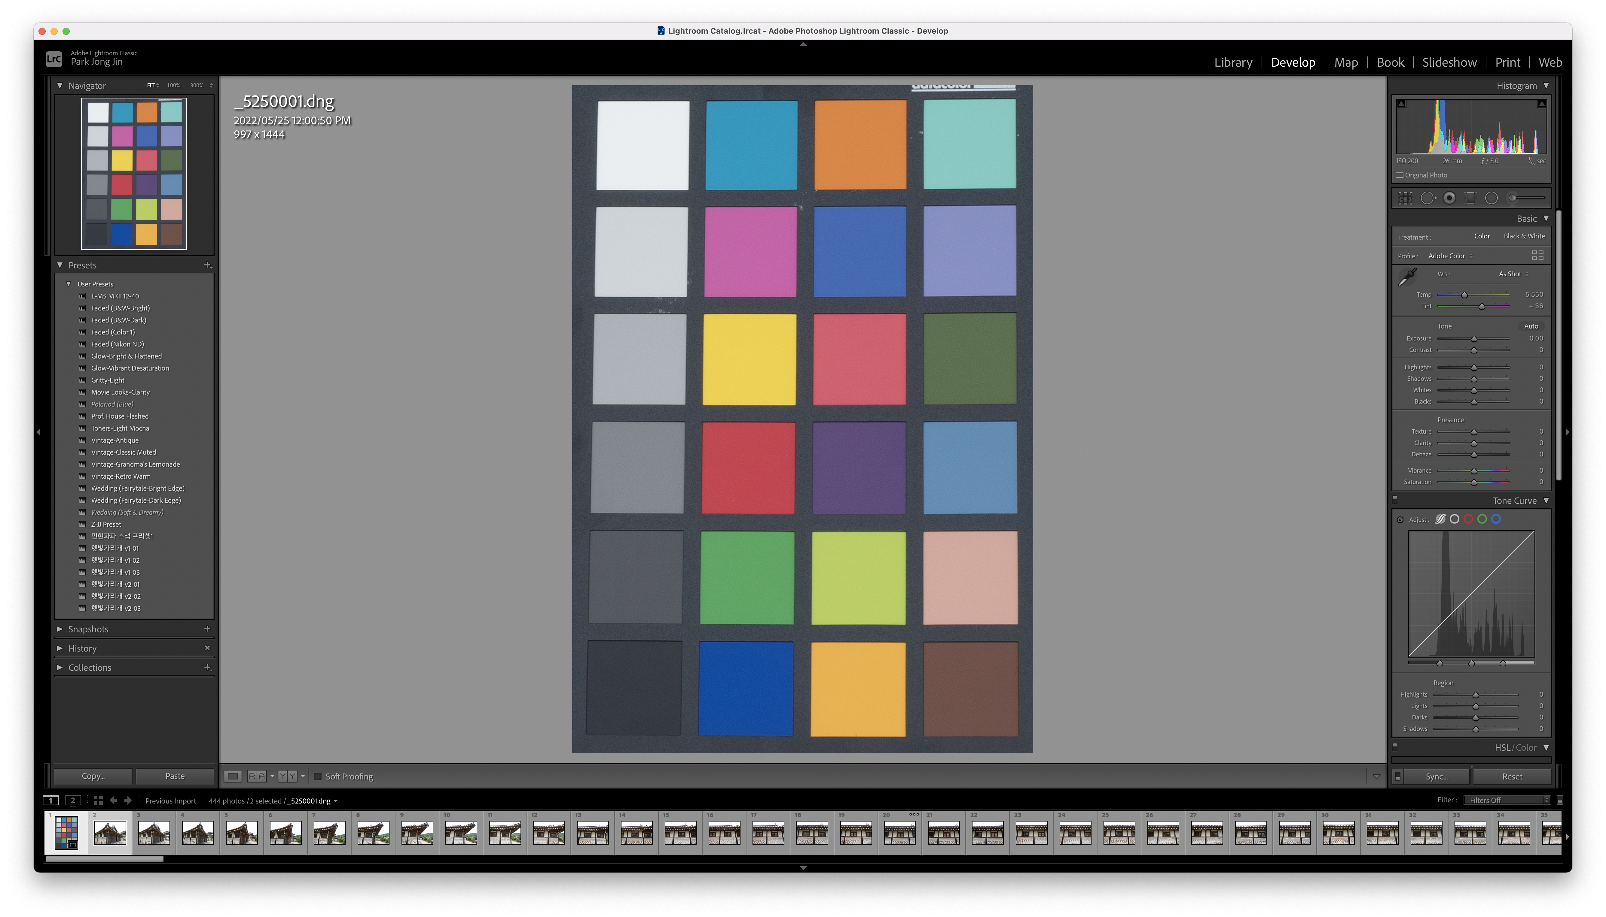Collapse the Navigator panel
Image resolution: width=1606 pixels, height=917 pixels.
click(60, 85)
